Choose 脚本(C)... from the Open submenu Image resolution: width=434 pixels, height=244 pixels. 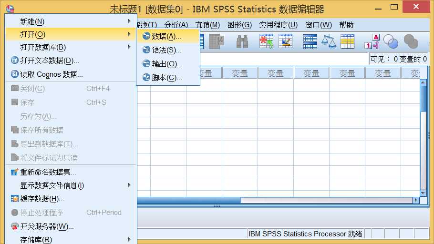pyautogui.click(x=168, y=78)
